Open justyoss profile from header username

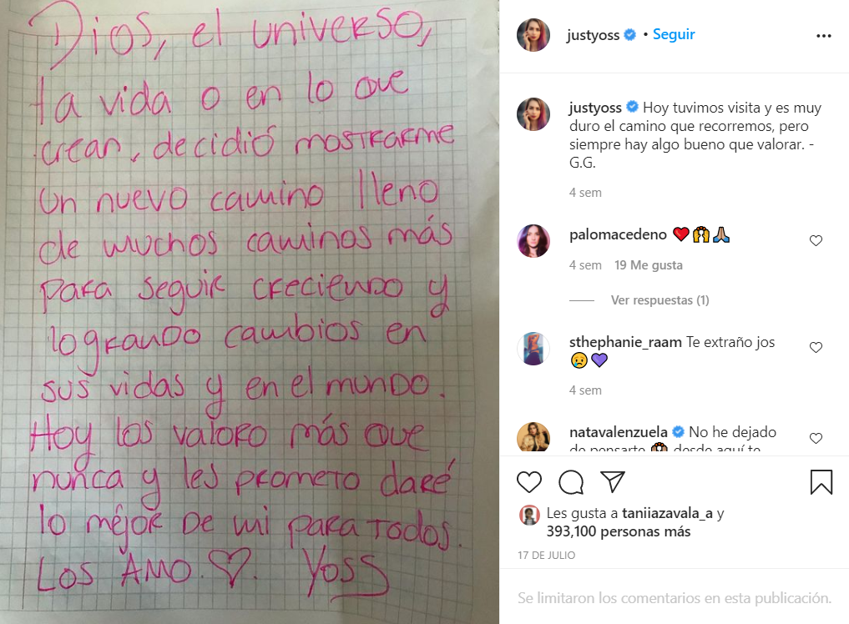tap(593, 35)
